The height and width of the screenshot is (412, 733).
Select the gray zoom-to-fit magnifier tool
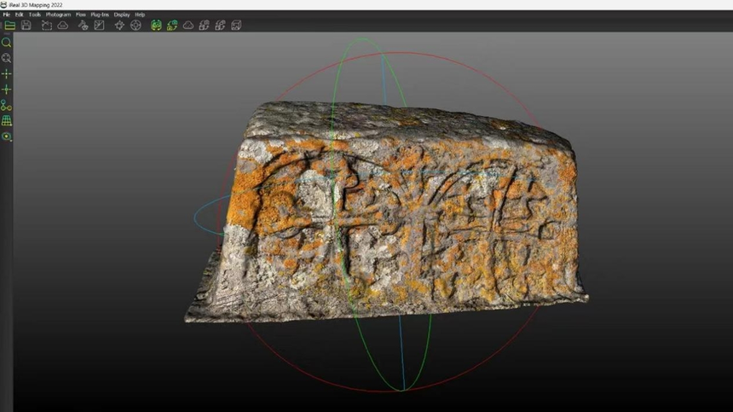[7, 58]
